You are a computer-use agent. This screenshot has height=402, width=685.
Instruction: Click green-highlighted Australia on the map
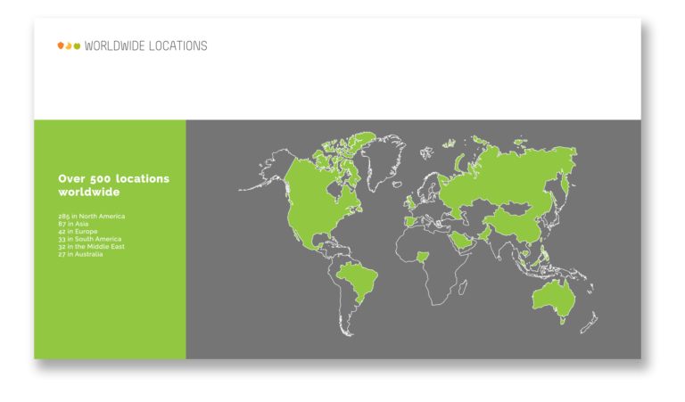tap(554, 299)
